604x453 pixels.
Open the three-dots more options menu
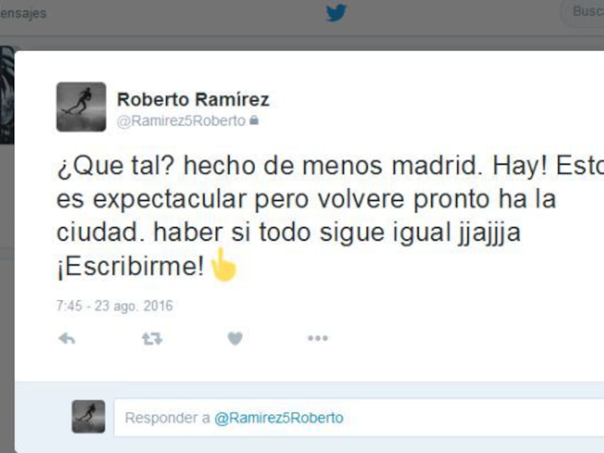(318, 339)
